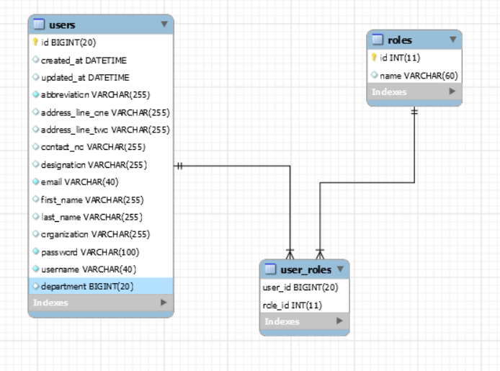Select the users title bar text

click(64, 25)
